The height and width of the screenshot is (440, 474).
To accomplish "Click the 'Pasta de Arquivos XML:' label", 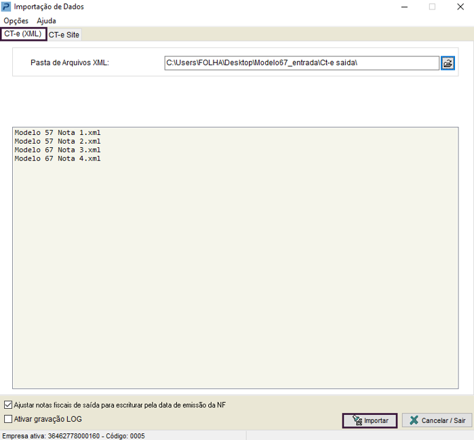I will tap(70, 62).
